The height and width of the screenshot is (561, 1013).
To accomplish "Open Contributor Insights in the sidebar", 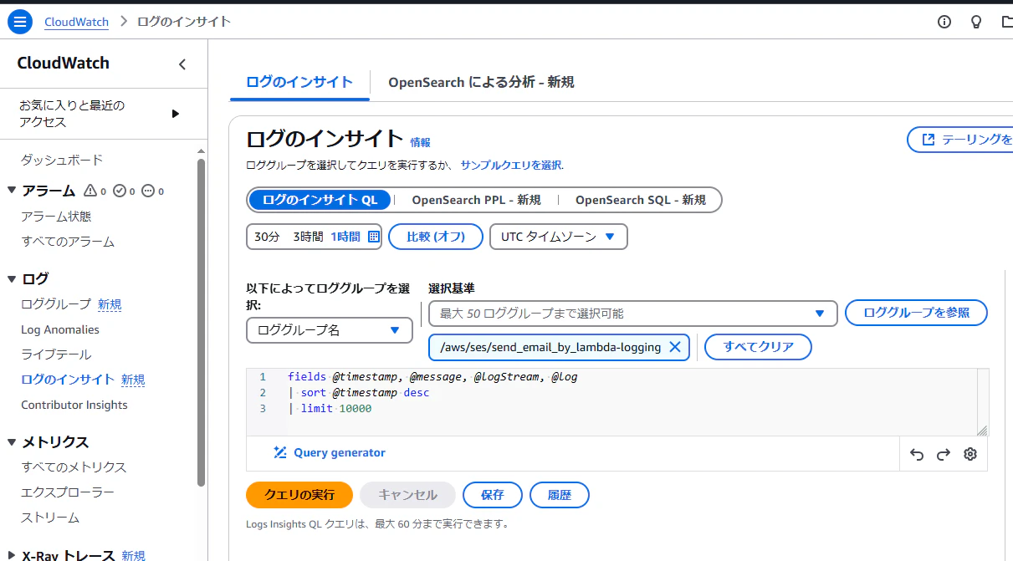I will coord(74,405).
